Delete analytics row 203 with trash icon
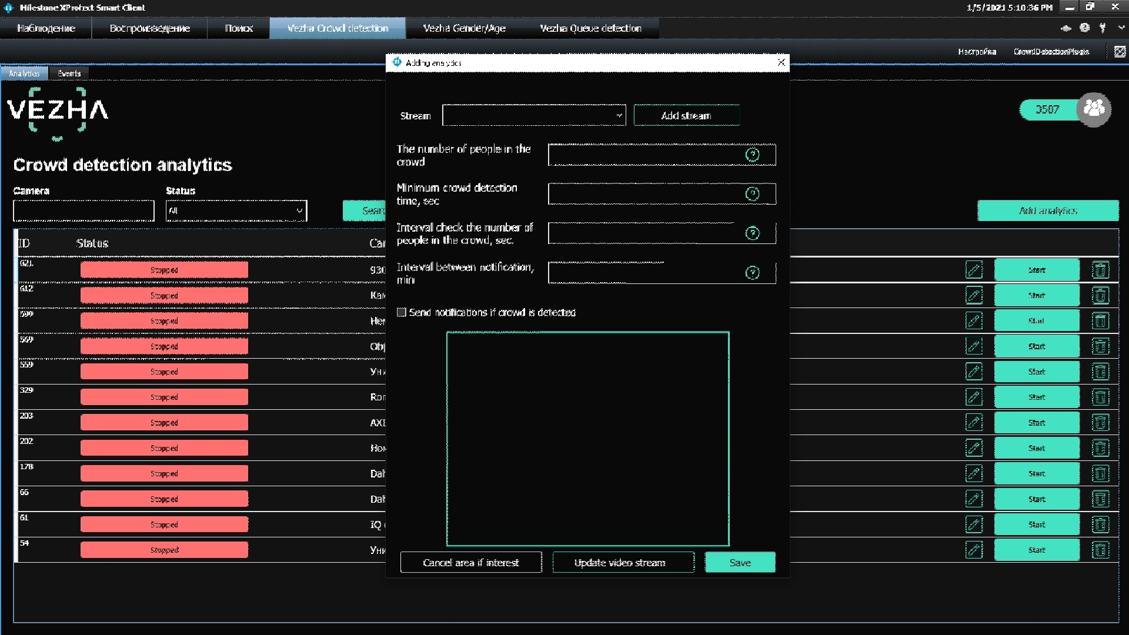This screenshot has height=635, width=1129. coord(1100,423)
